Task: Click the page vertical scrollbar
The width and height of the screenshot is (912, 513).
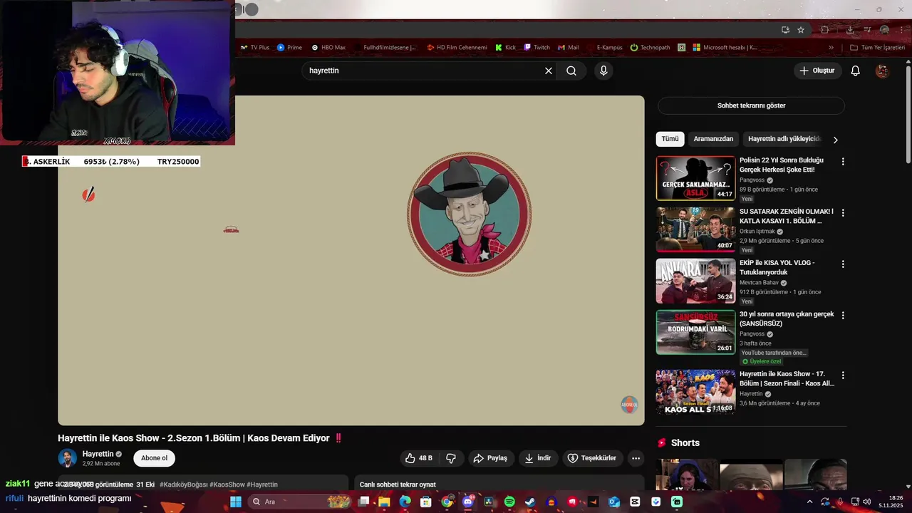Action: pos(908,114)
